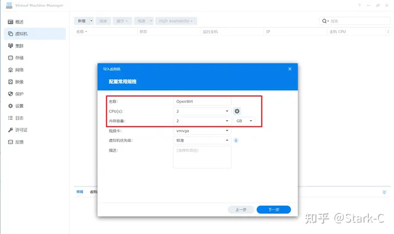Image resolution: width=394 pixels, height=234 pixels.
Task: Open the help question mark icon
Action: pyautogui.click(x=360, y=5)
